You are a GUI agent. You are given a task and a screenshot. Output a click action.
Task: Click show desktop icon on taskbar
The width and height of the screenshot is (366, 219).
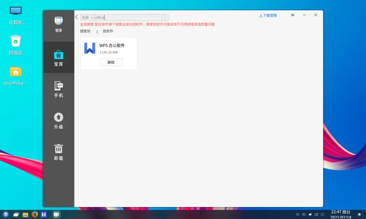click(16, 215)
